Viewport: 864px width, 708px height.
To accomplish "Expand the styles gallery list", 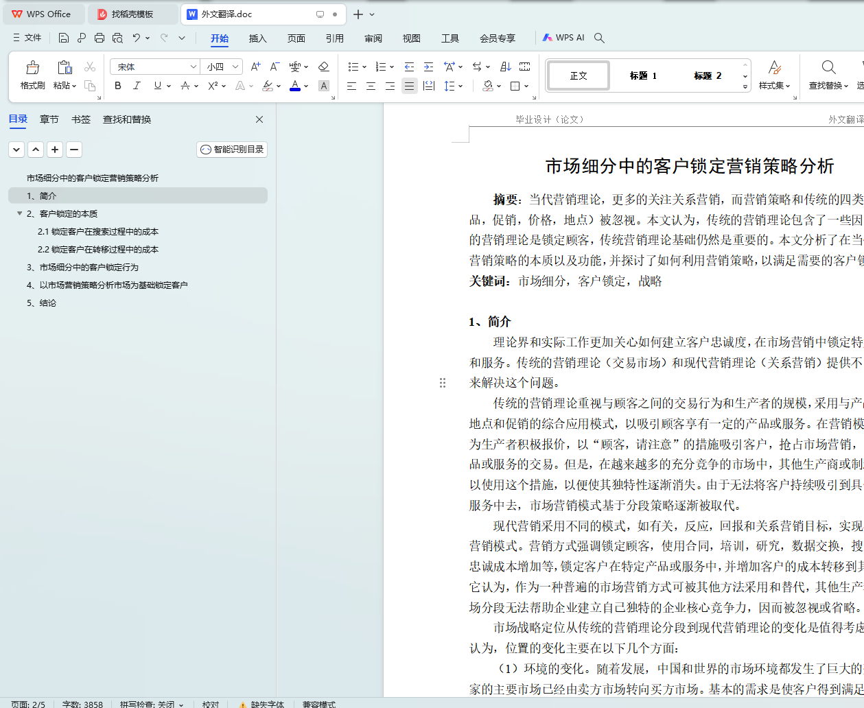I will 745,87.
